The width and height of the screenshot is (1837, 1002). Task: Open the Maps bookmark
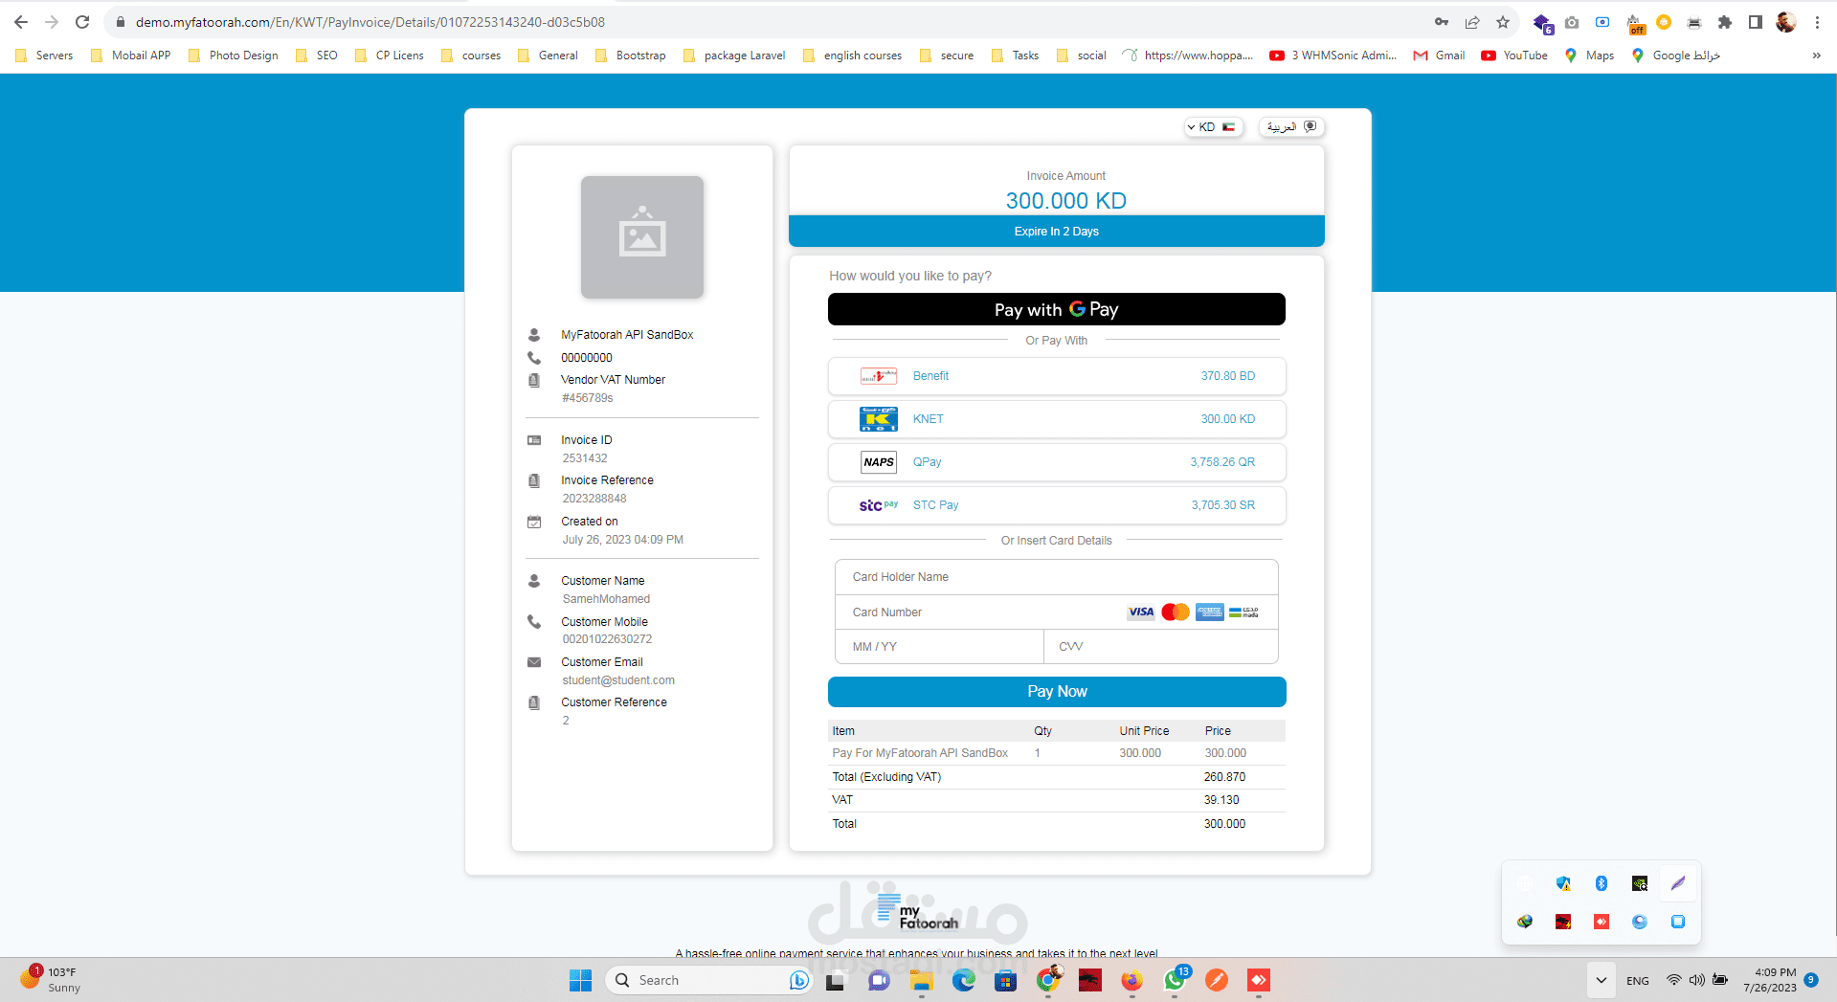[1589, 56]
